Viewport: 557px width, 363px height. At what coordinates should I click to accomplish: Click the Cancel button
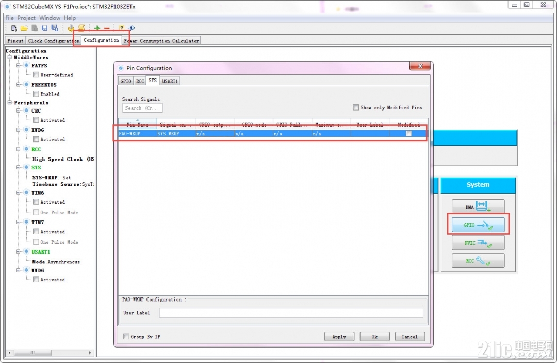pos(409,336)
